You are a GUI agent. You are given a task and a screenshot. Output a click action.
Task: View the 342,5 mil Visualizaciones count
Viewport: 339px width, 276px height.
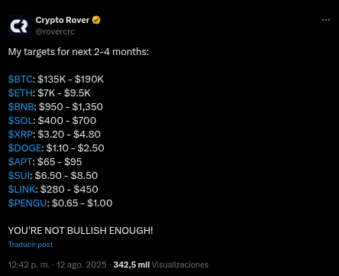(x=161, y=265)
